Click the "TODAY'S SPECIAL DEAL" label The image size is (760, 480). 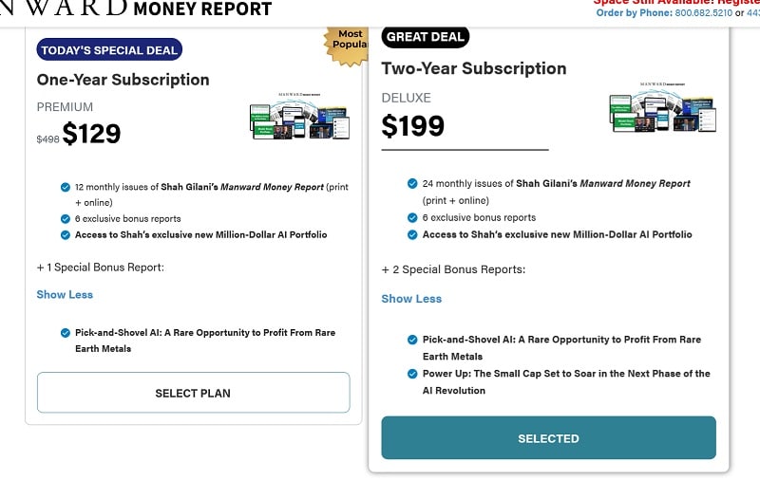click(109, 50)
